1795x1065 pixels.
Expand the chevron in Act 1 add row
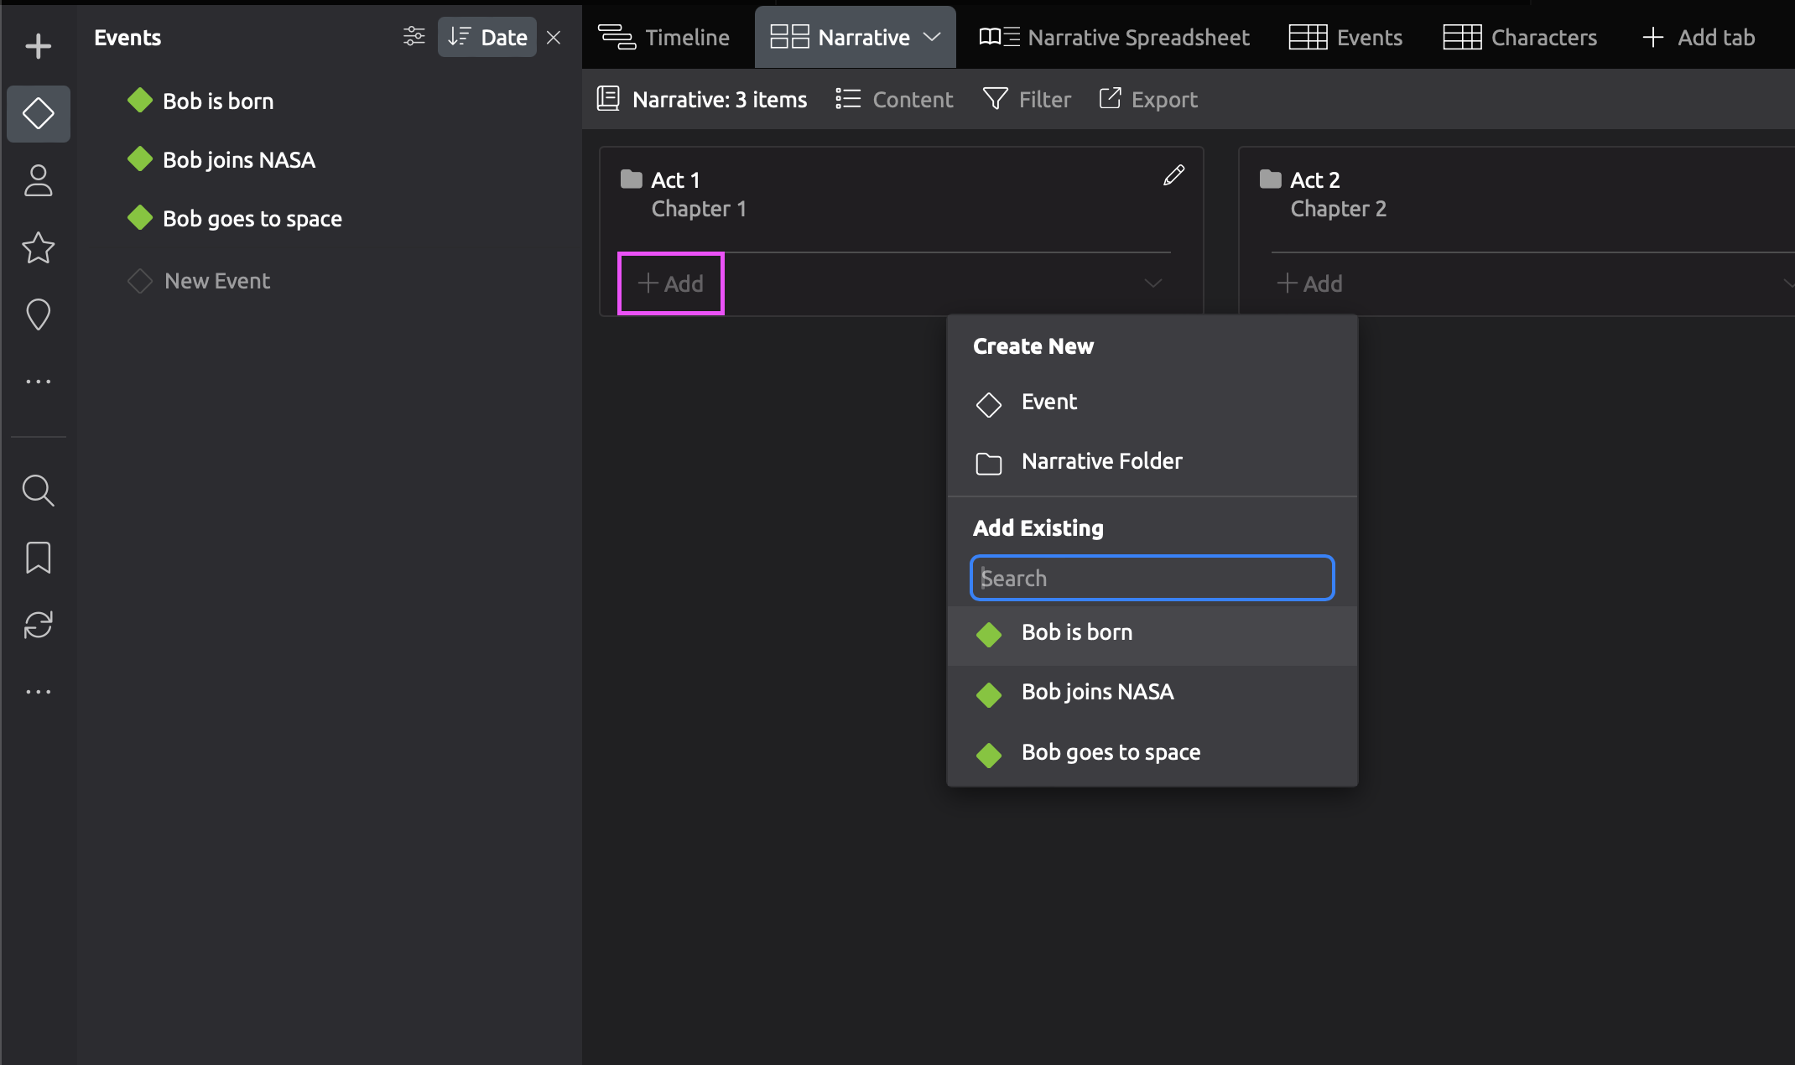click(1153, 283)
